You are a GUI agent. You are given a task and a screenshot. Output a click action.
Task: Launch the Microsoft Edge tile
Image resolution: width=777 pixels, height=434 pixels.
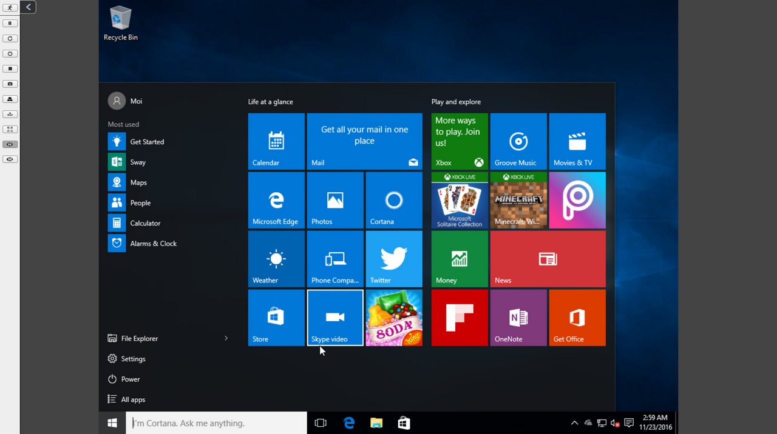[x=276, y=200]
